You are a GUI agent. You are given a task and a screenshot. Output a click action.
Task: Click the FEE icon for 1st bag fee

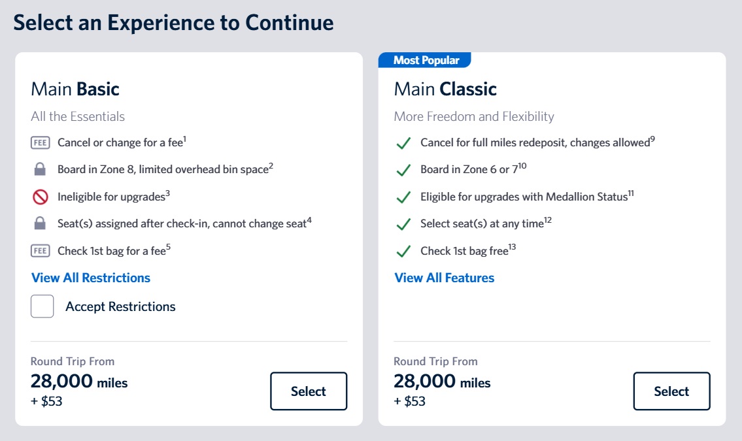click(x=41, y=250)
